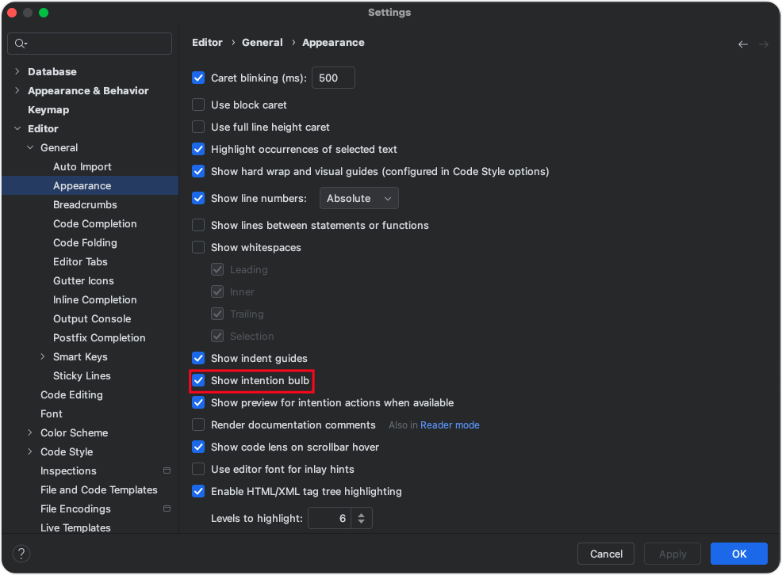The image size is (782, 575).
Task: Click the OK button
Action: (738, 554)
